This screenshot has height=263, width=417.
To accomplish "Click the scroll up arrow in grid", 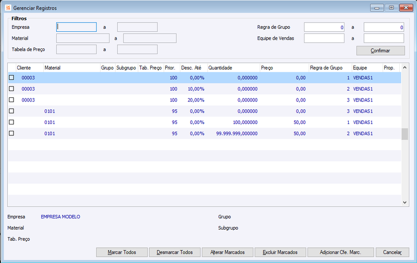I will coord(404,68).
